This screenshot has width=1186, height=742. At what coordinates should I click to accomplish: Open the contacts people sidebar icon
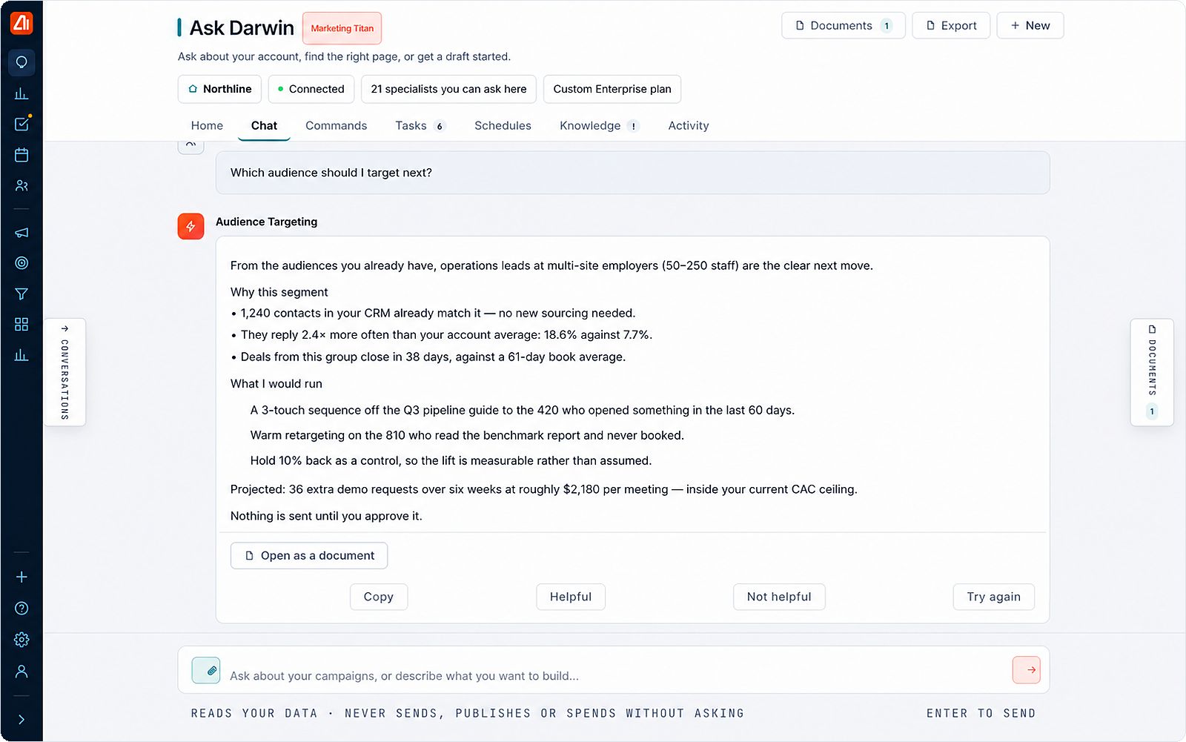[x=21, y=186]
